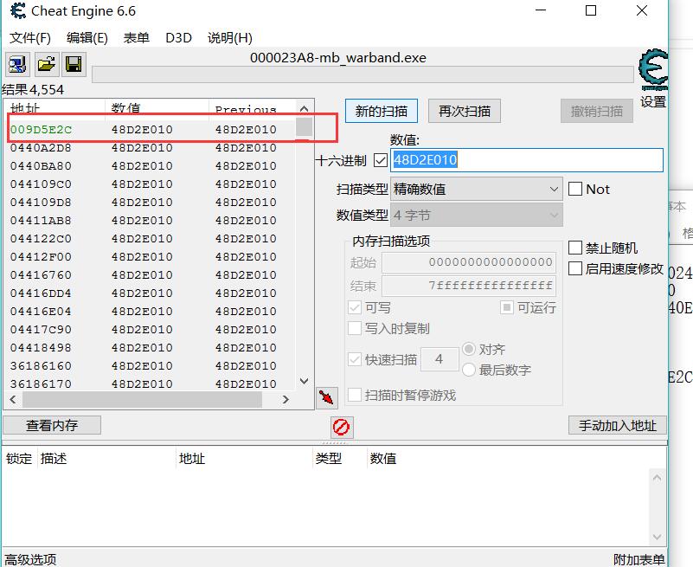Open the D3D menu
The width and height of the screenshot is (693, 567).
point(178,38)
